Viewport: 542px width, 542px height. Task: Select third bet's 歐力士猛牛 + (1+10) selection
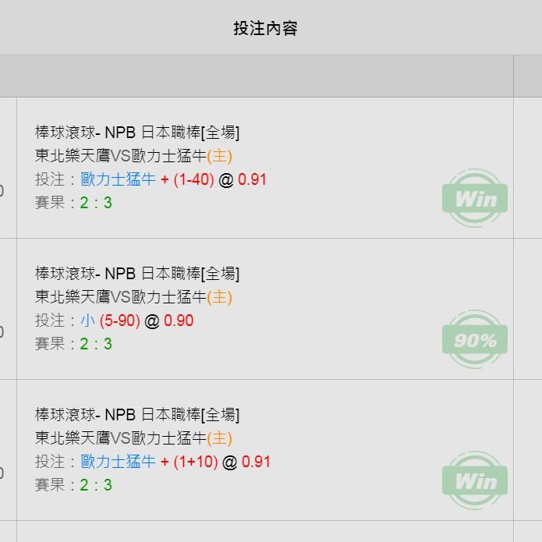click(149, 462)
